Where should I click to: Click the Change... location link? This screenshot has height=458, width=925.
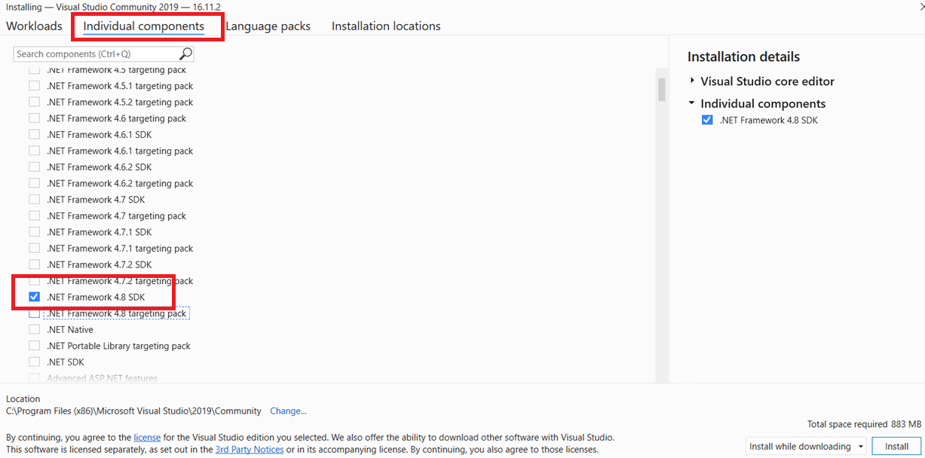point(288,411)
